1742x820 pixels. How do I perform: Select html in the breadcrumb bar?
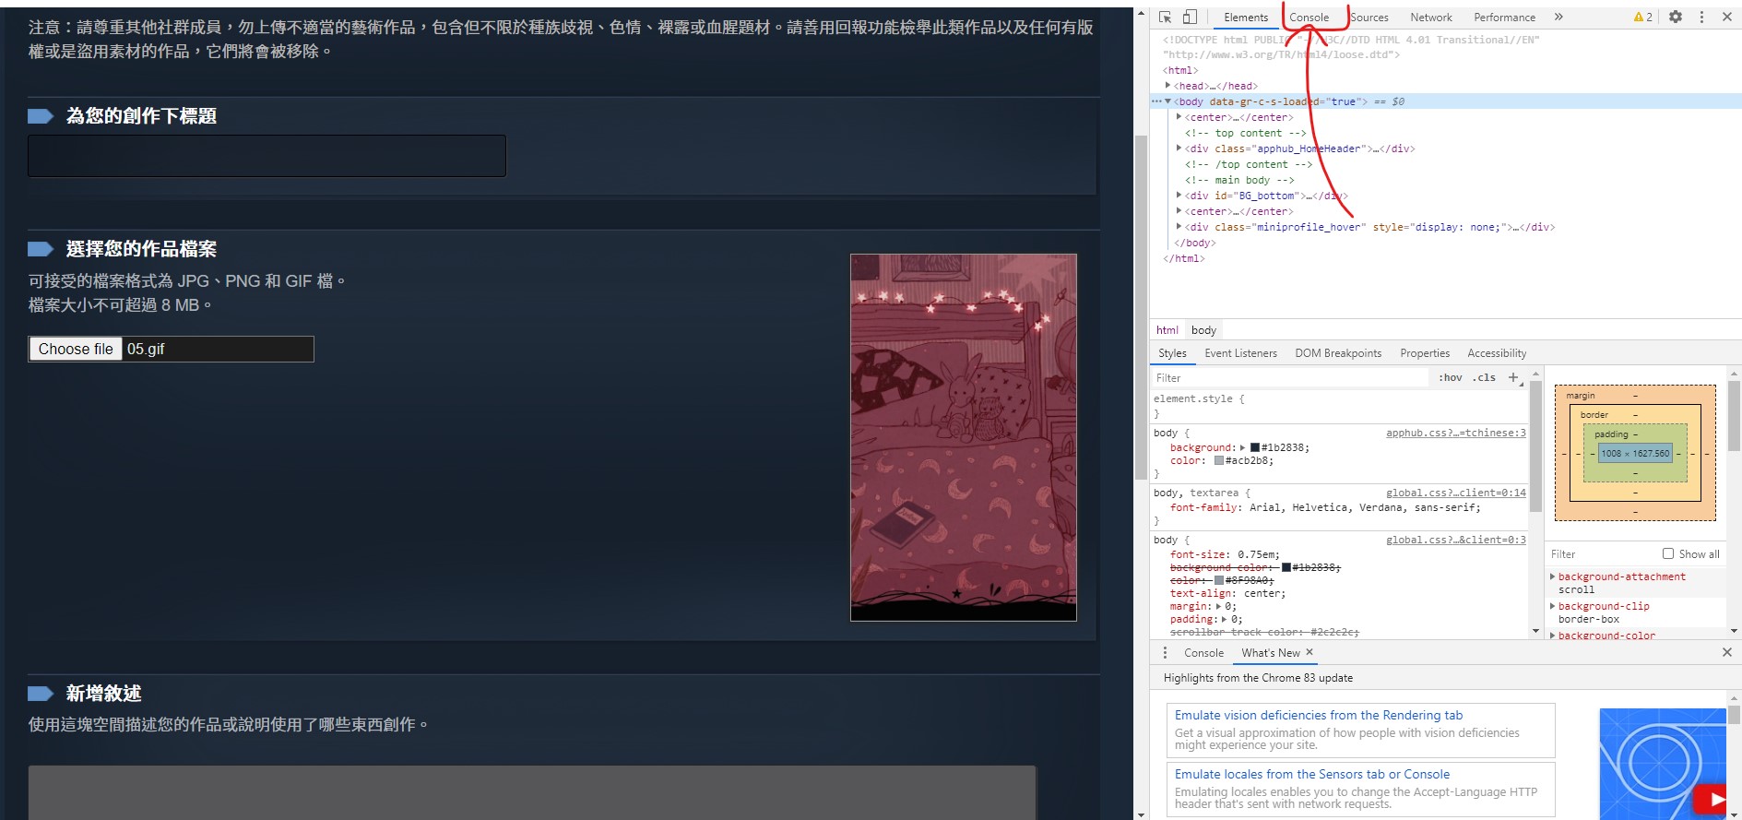click(1167, 330)
